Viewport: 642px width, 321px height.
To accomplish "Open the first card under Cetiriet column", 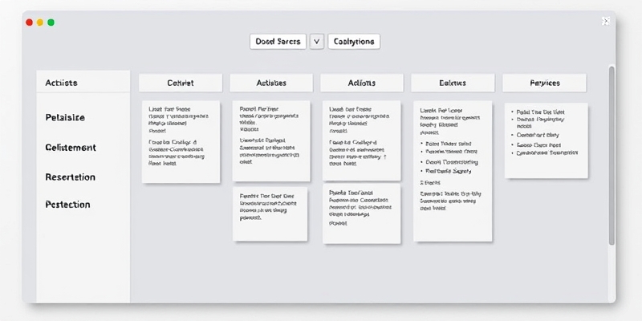I will pyautogui.click(x=180, y=140).
